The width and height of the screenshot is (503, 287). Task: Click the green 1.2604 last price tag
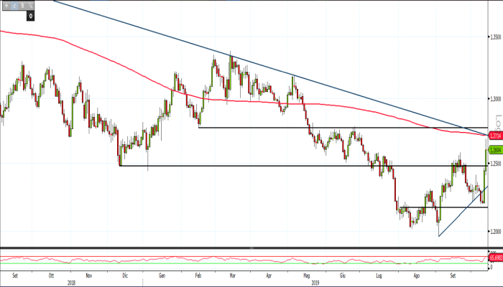click(494, 150)
